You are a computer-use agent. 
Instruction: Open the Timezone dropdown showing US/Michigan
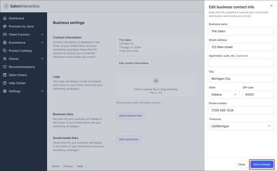coord(241,126)
